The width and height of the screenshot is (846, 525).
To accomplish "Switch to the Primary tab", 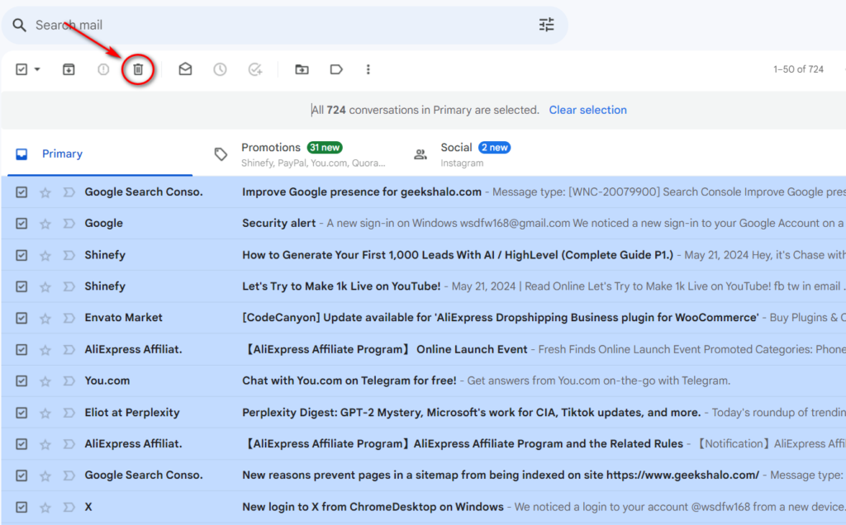I will 100,154.
